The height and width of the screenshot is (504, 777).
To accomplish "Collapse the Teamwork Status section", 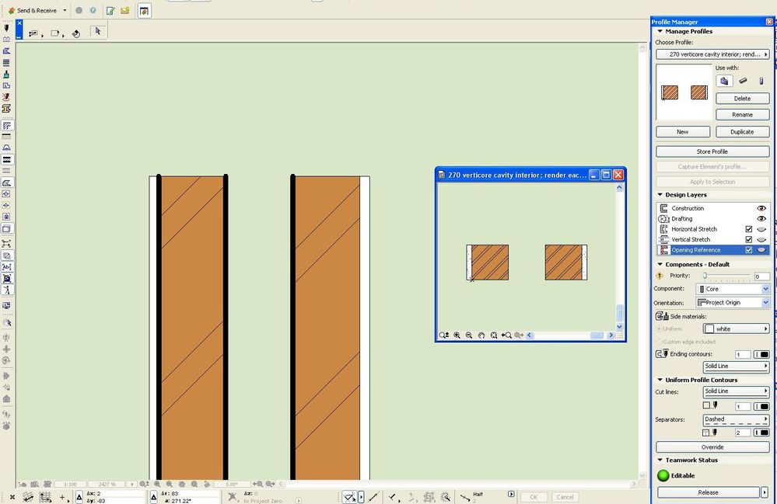I will [x=660, y=460].
